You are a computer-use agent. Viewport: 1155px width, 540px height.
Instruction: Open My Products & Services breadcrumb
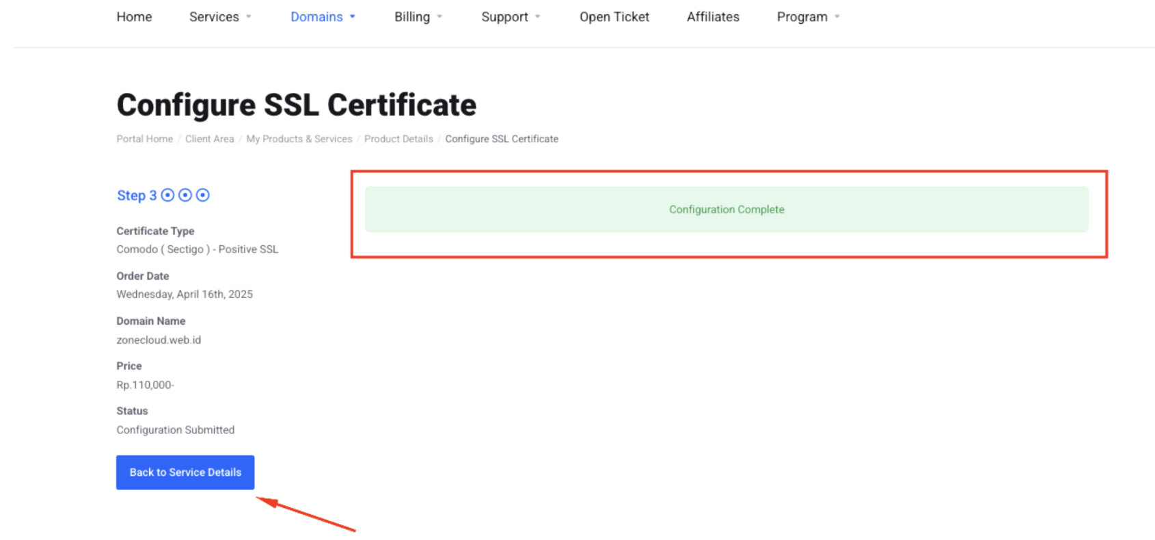299,139
